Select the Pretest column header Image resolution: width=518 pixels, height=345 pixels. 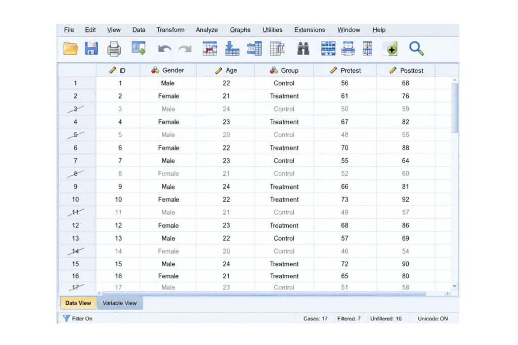click(x=345, y=70)
